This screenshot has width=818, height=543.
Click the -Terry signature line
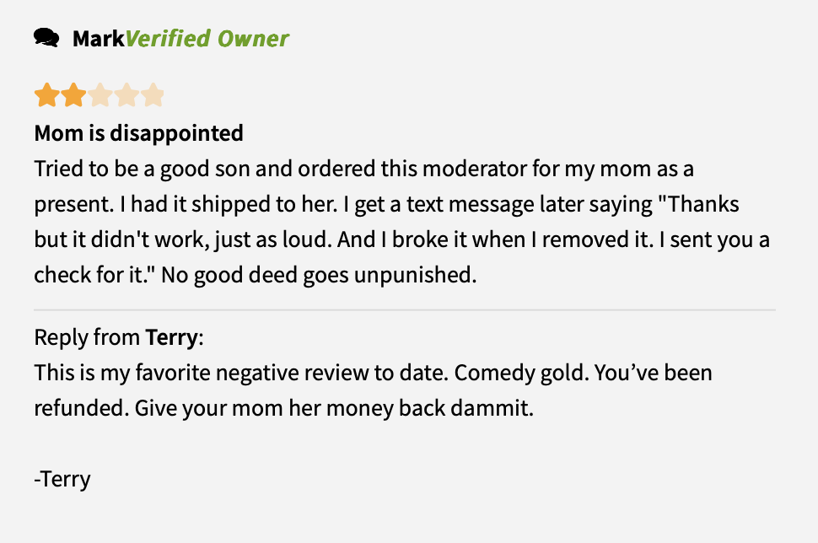tap(62, 479)
